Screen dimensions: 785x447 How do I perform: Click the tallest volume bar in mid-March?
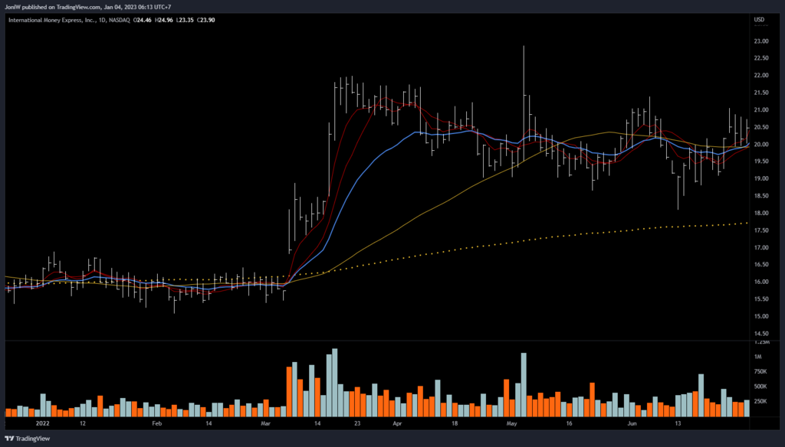click(x=334, y=382)
